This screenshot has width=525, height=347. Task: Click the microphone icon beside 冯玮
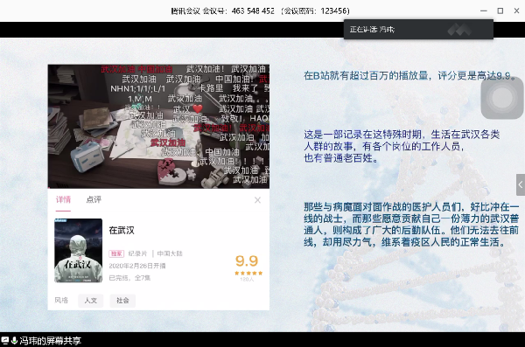(x=14, y=341)
